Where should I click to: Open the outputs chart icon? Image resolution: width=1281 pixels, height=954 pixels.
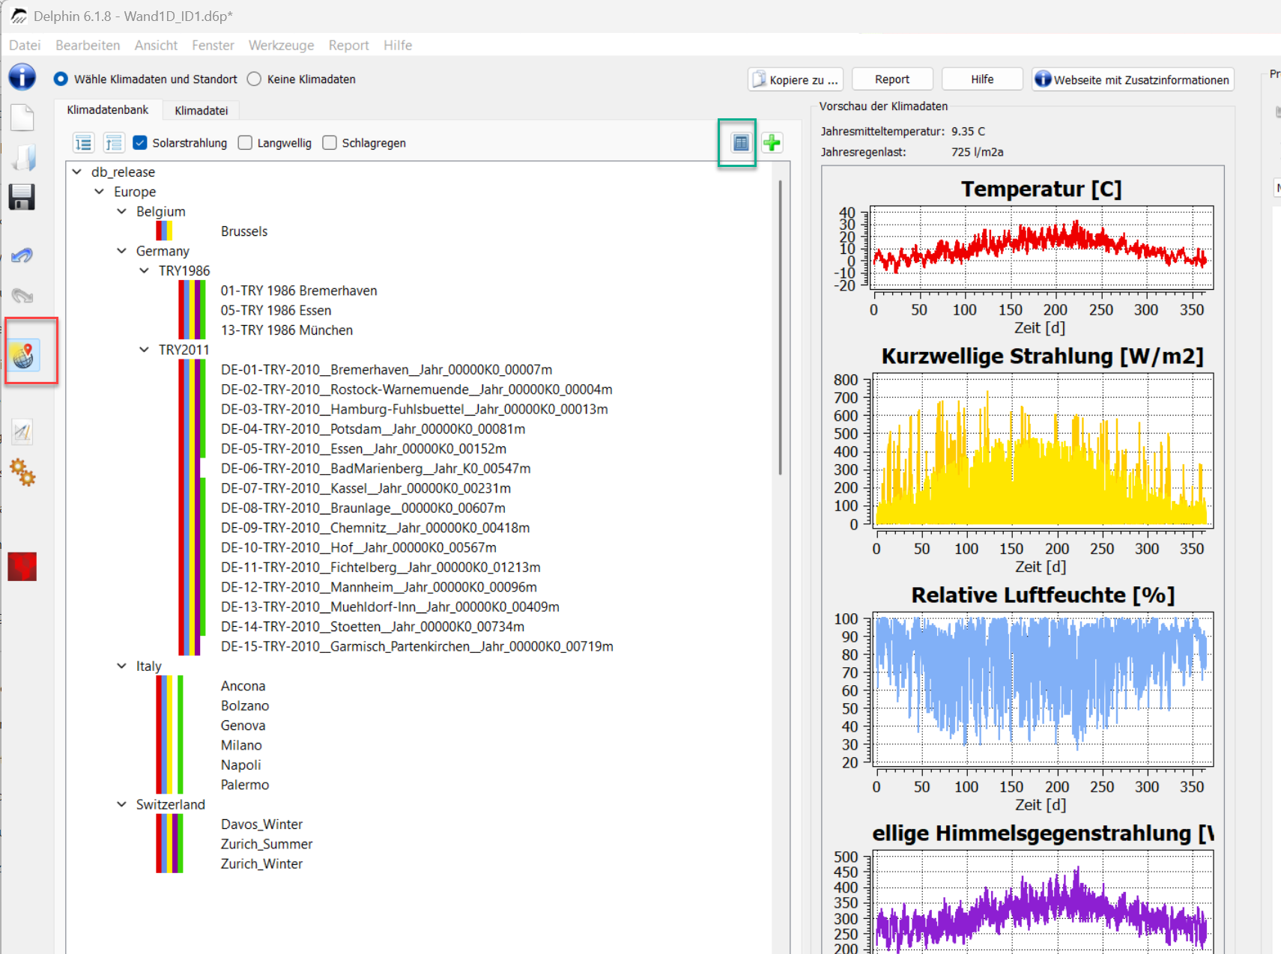point(22,432)
